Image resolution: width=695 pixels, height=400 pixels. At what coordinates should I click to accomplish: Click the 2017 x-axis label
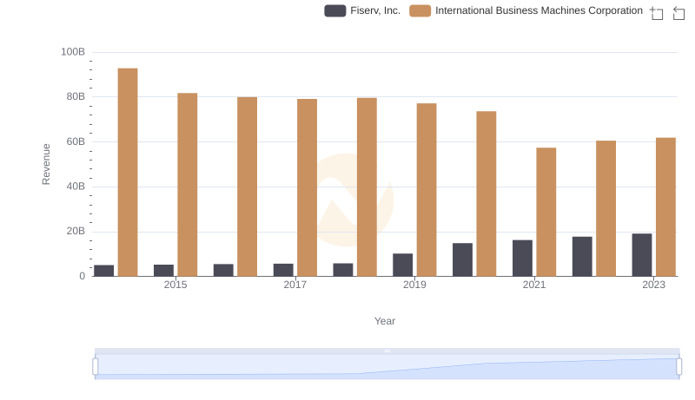pyautogui.click(x=295, y=285)
